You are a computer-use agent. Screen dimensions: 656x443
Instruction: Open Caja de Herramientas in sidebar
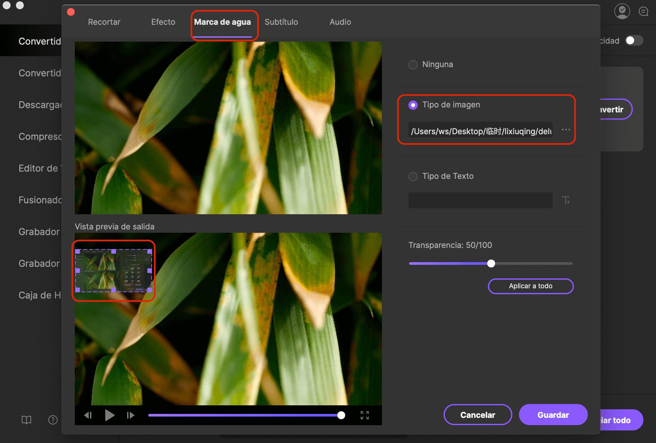[40, 295]
